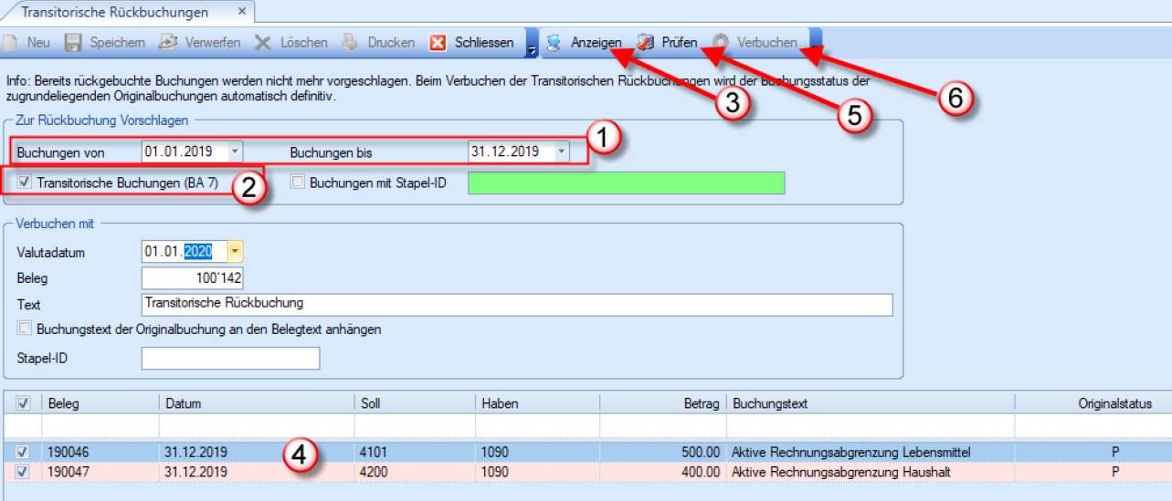Click Aktive Rechnungsabgrenzung Haushalt text

841,473
